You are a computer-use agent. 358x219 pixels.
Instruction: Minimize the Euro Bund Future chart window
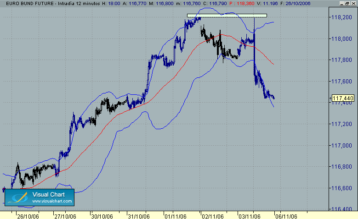point(342,3)
